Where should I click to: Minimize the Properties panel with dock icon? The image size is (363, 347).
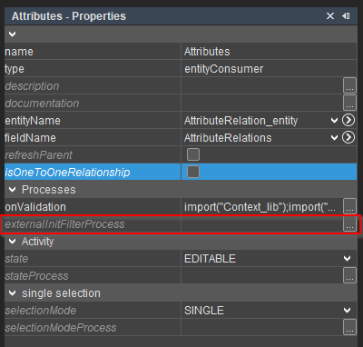pyautogui.click(x=346, y=15)
